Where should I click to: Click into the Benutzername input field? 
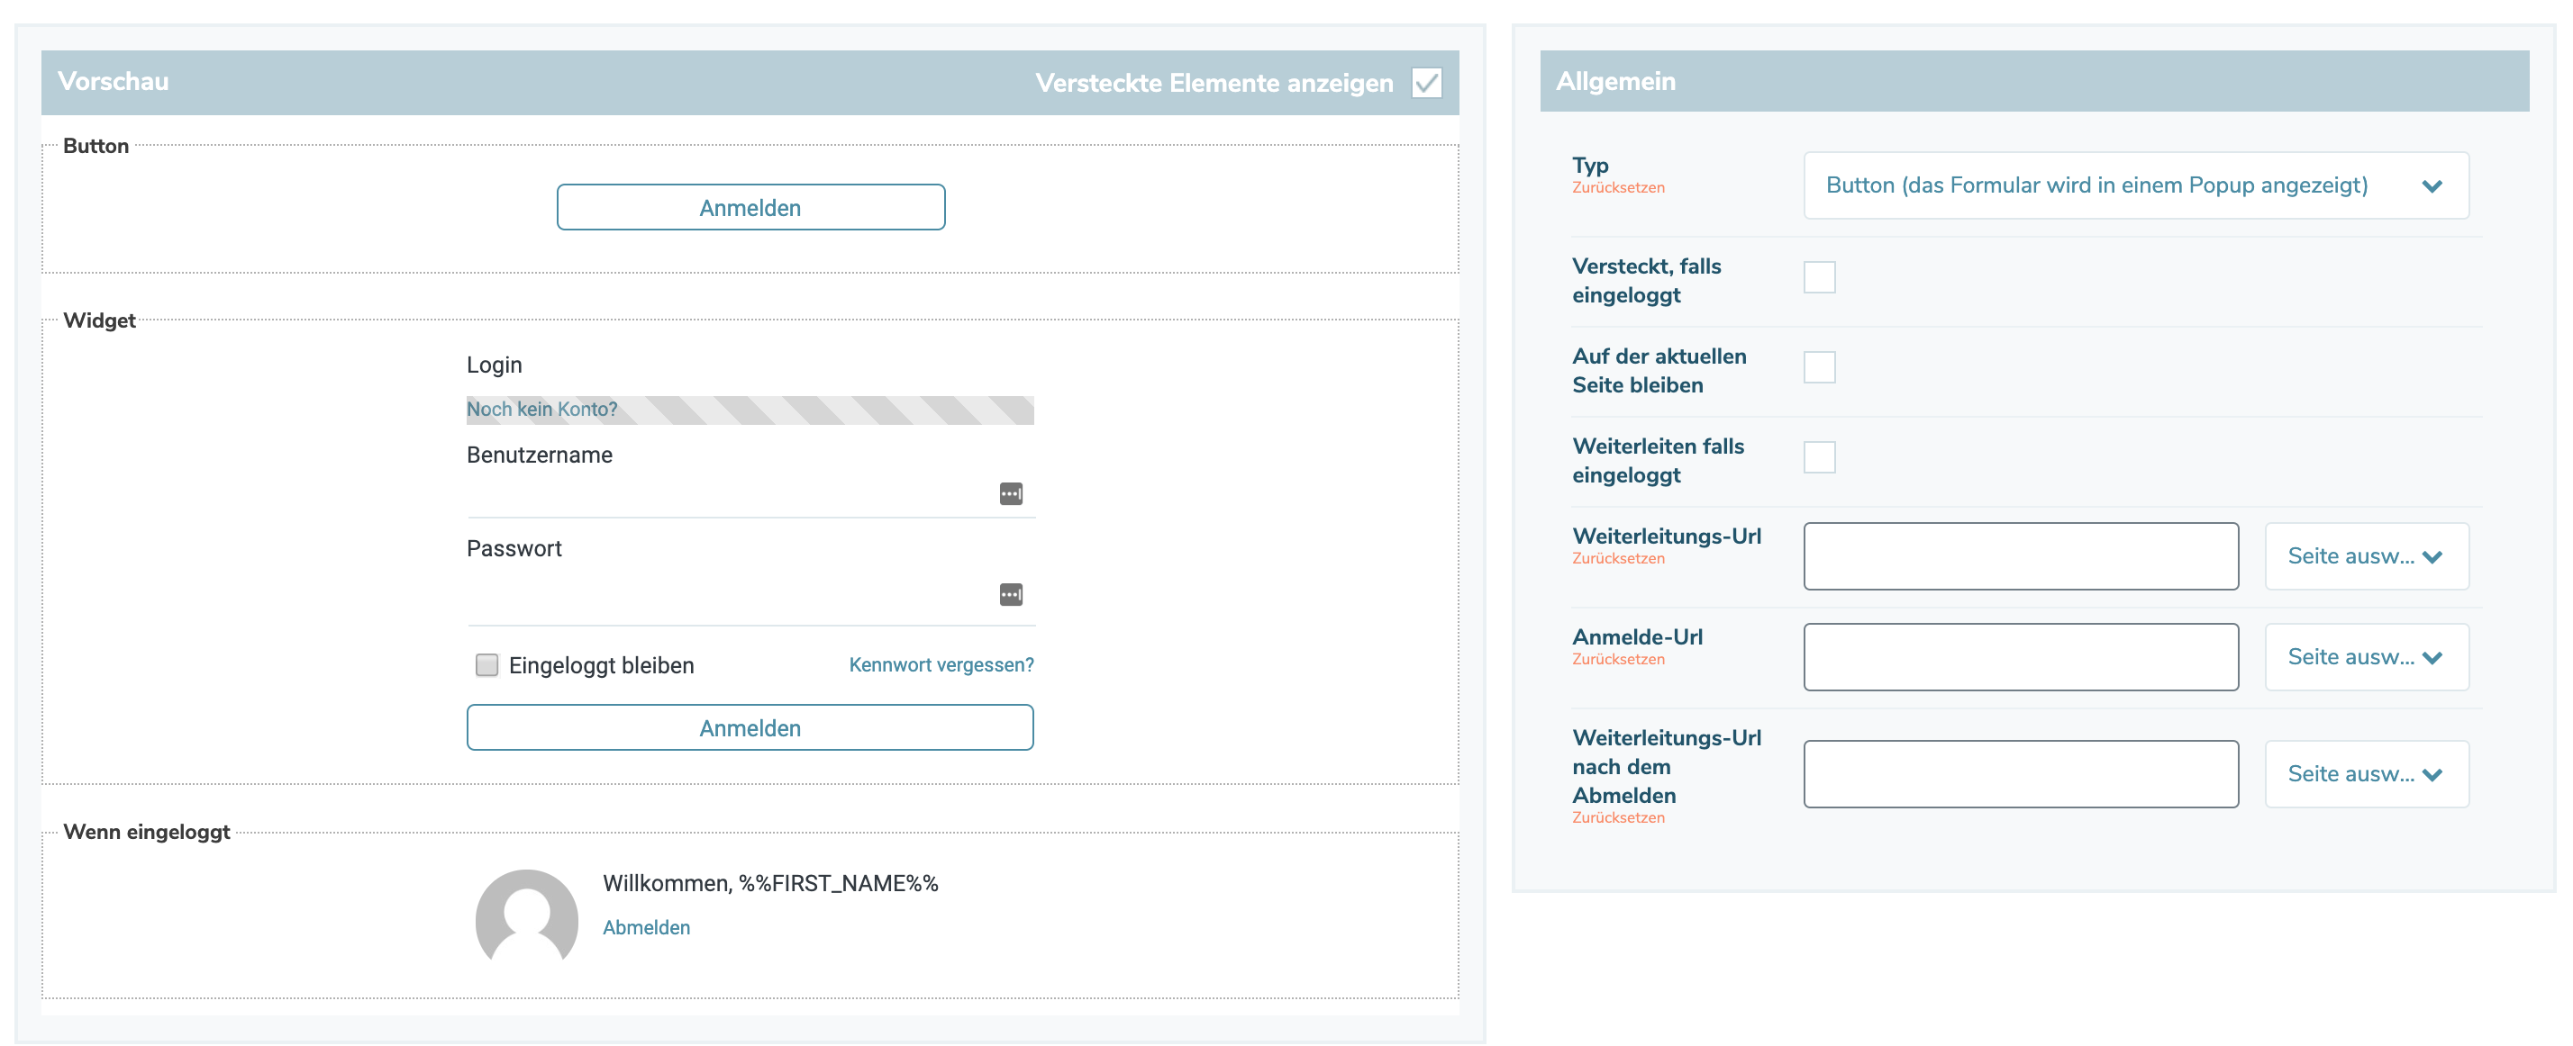point(729,495)
